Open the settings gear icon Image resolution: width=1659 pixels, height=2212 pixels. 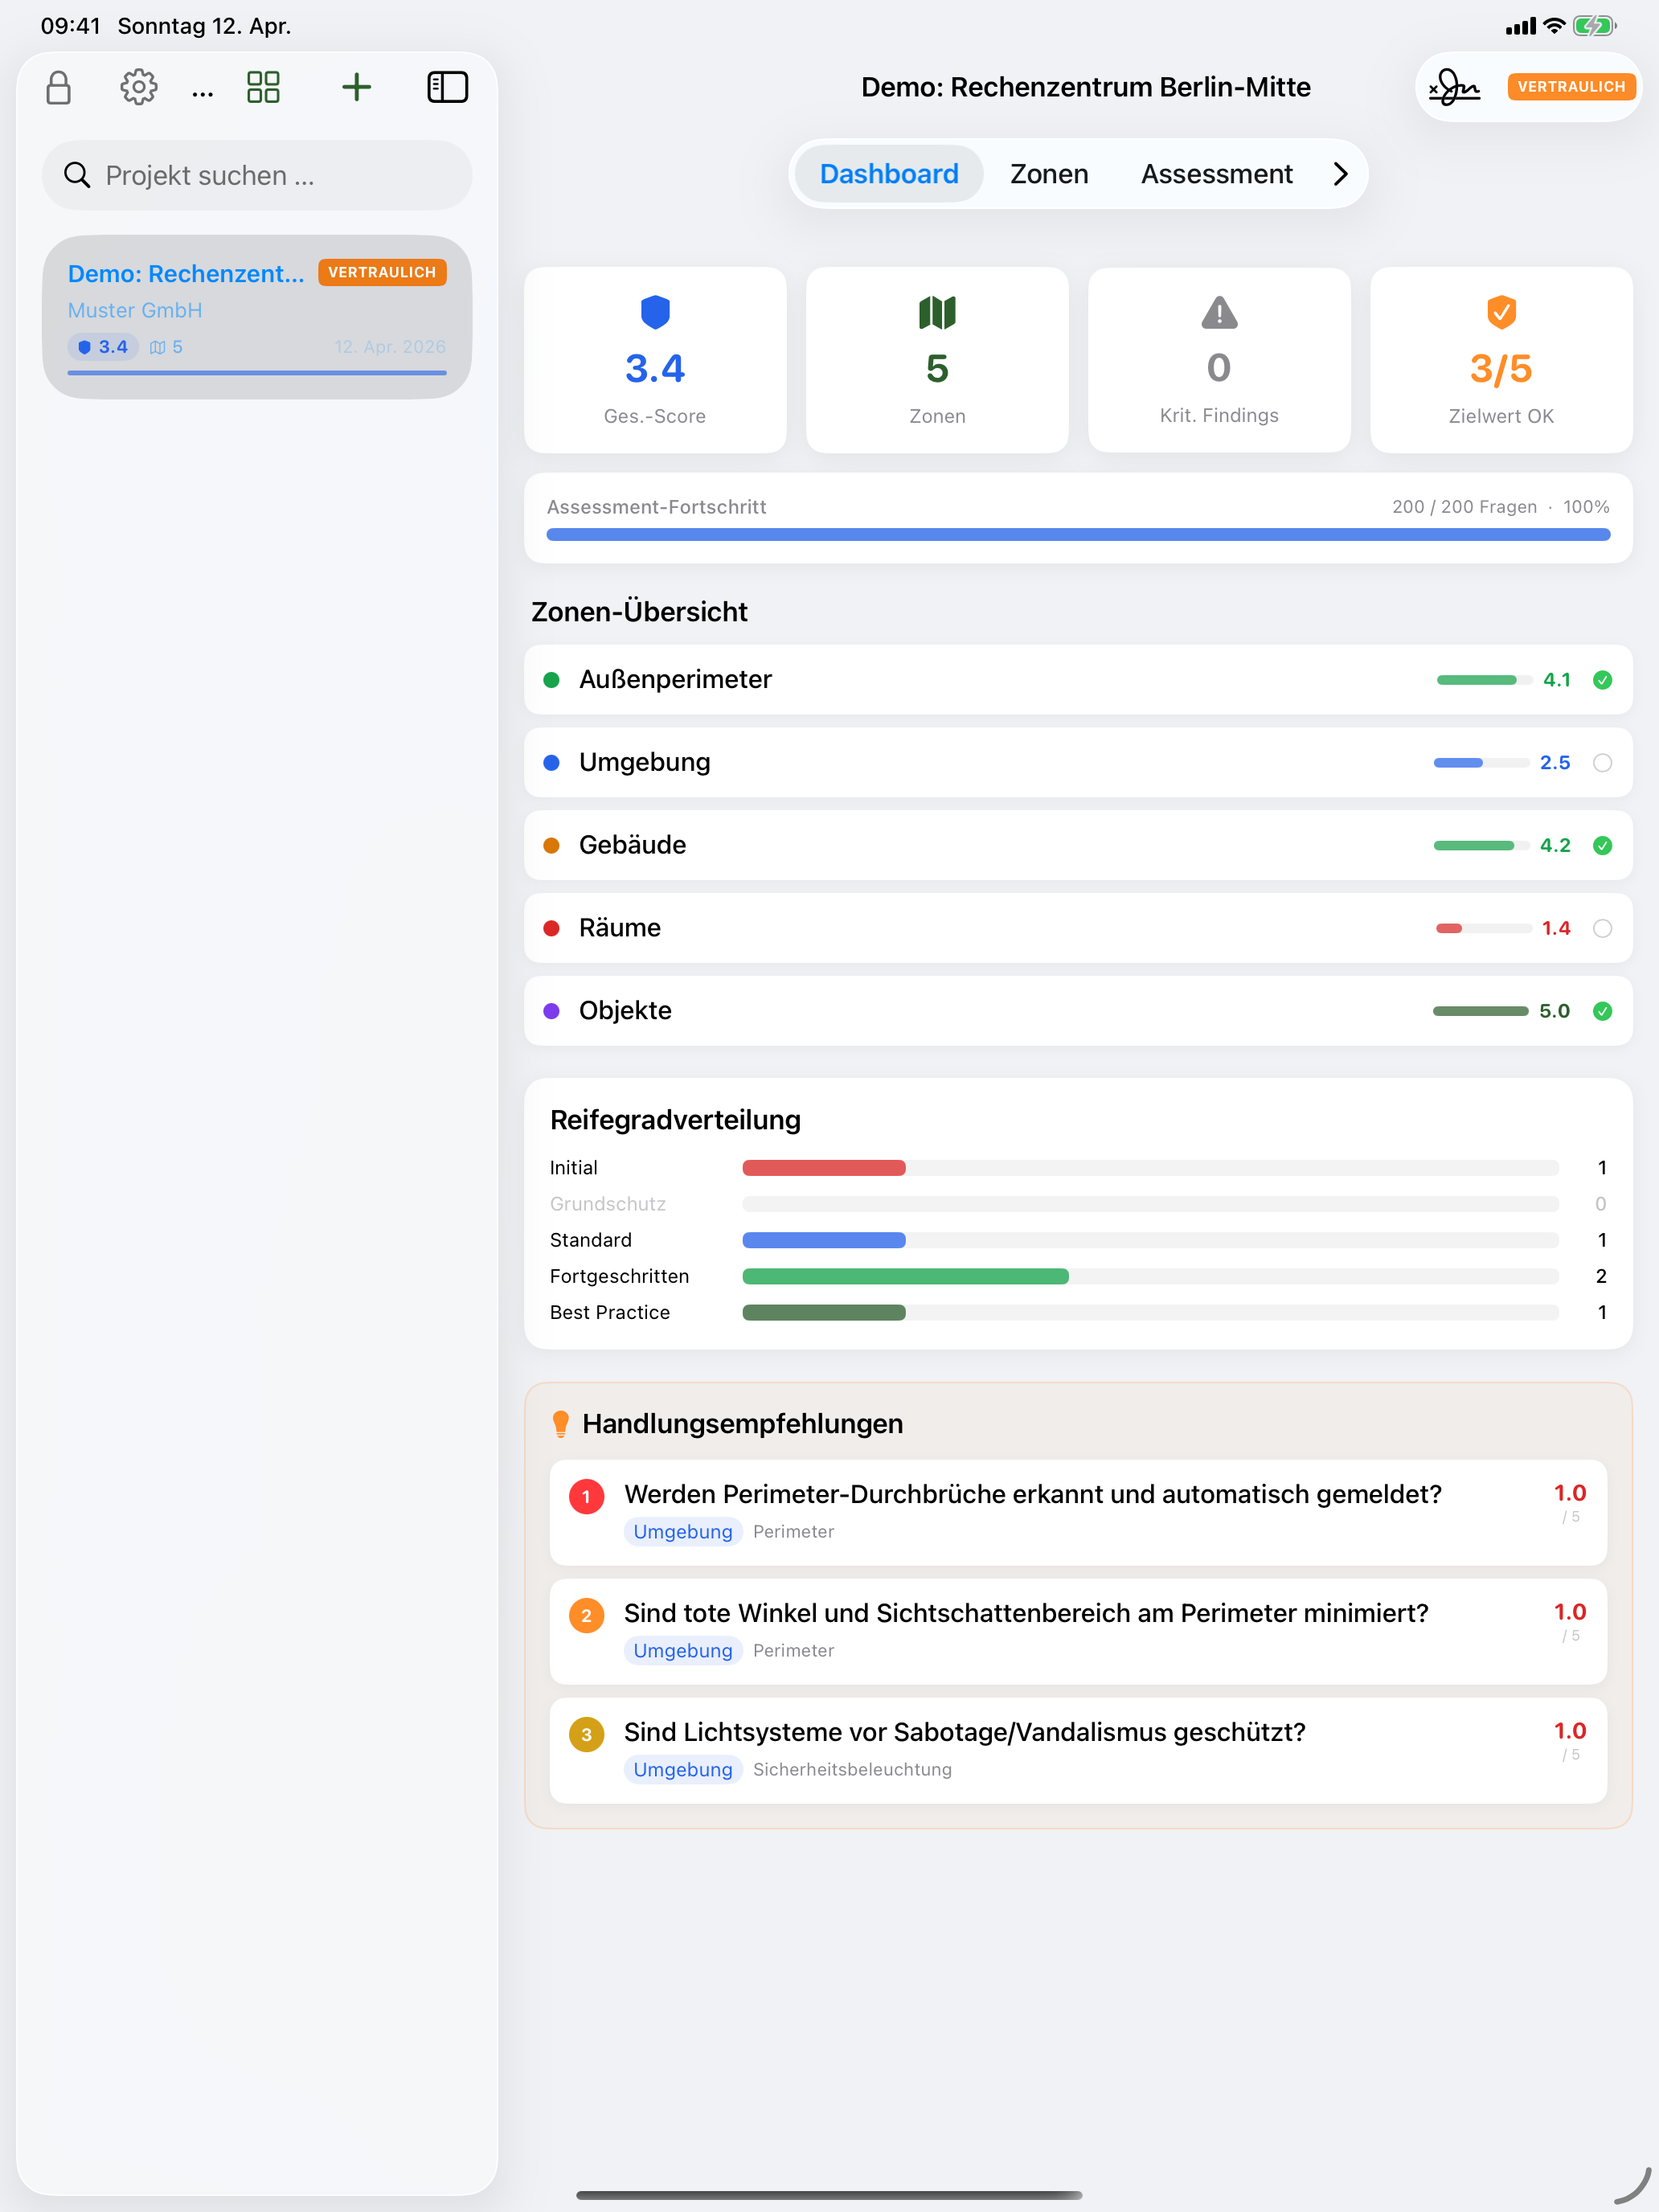point(138,87)
